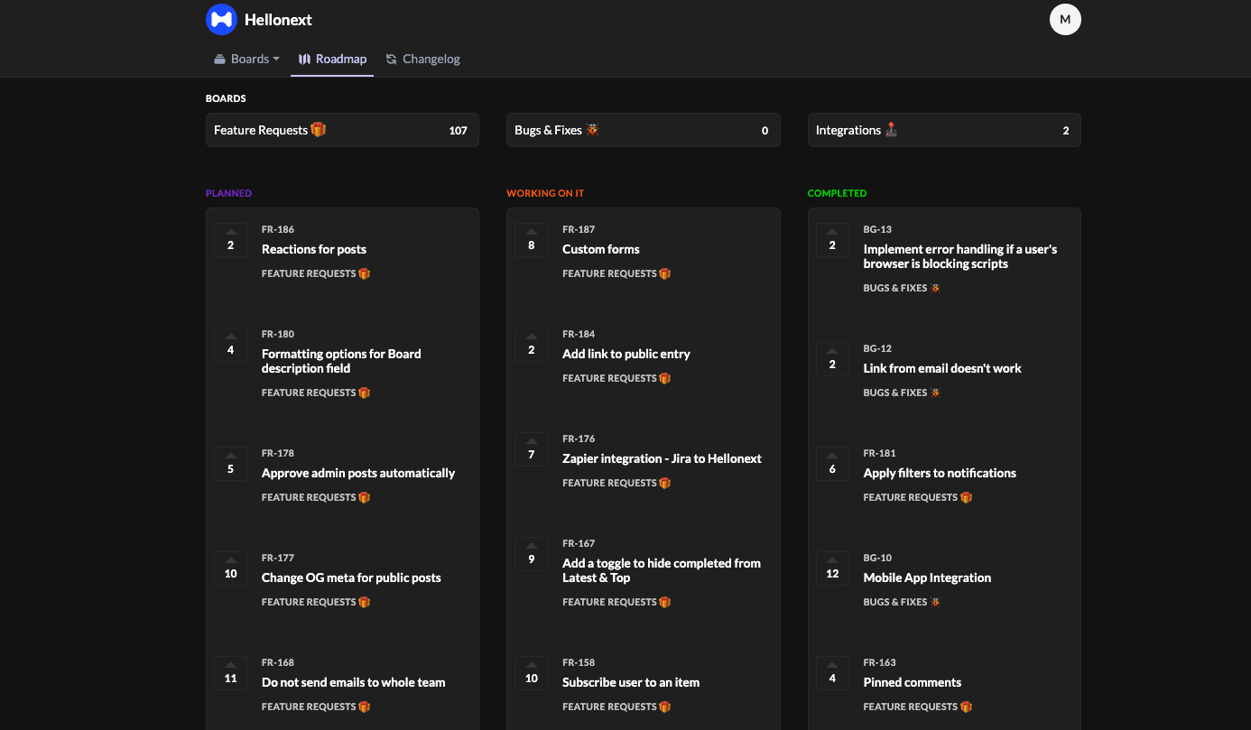The image size is (1251, 730).
Task: Open the M user avatar
Action: pos(1065,19)
